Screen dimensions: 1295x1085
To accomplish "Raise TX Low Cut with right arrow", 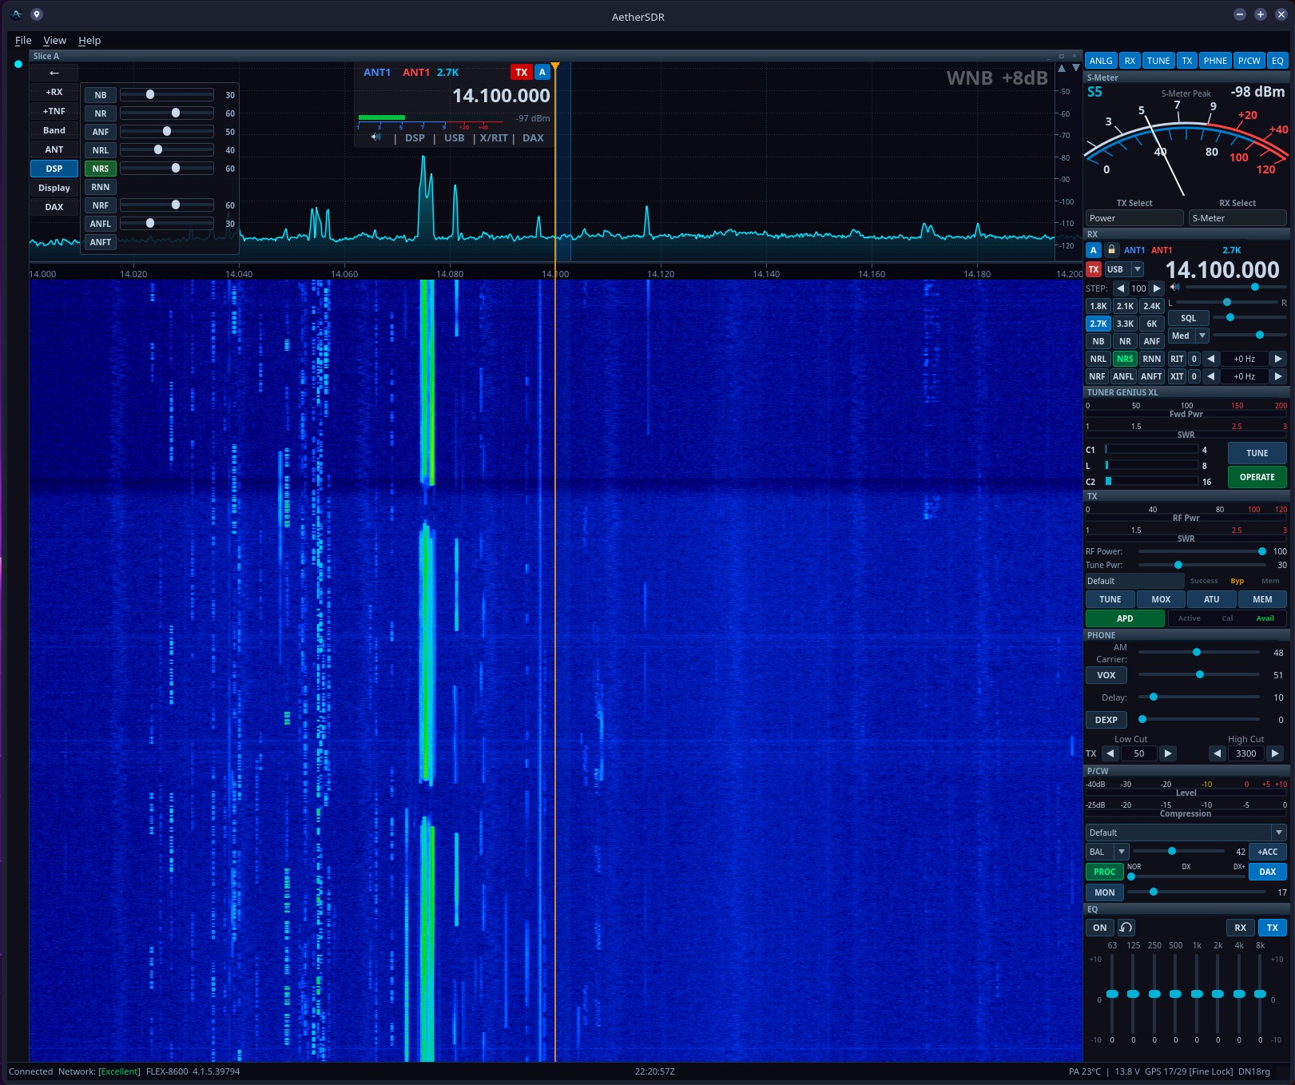I will point(1167,753).
